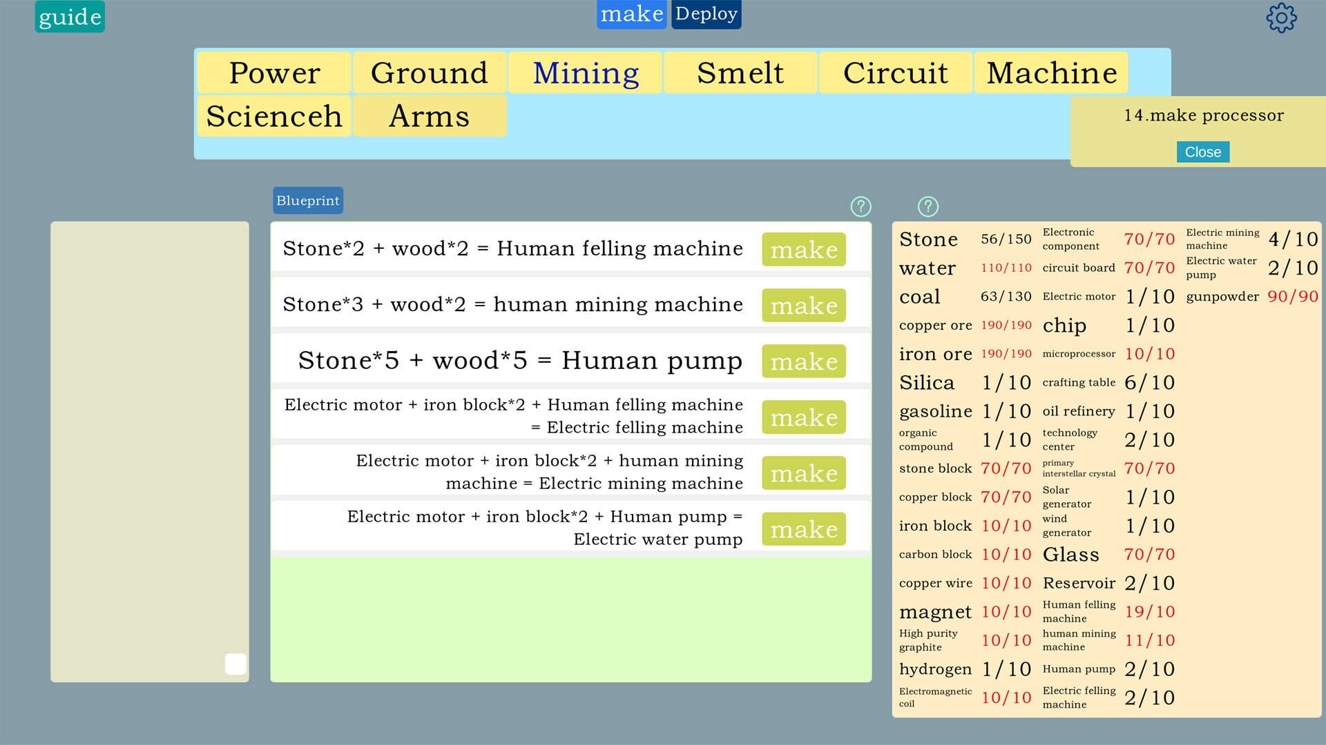Open the Arms tab
The width and height of the screenshot is (1326, 745).
coord(429,116)
